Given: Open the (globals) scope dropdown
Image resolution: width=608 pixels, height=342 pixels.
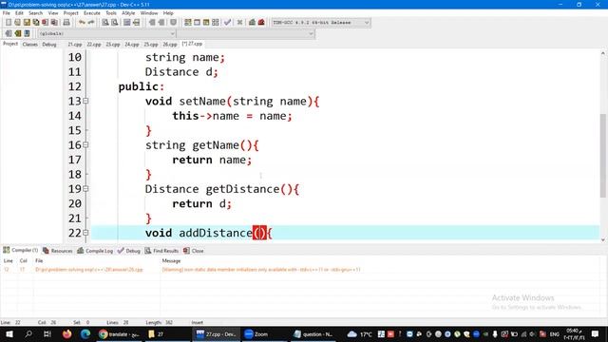Looking at the screenshot, I should click(106, 34).
